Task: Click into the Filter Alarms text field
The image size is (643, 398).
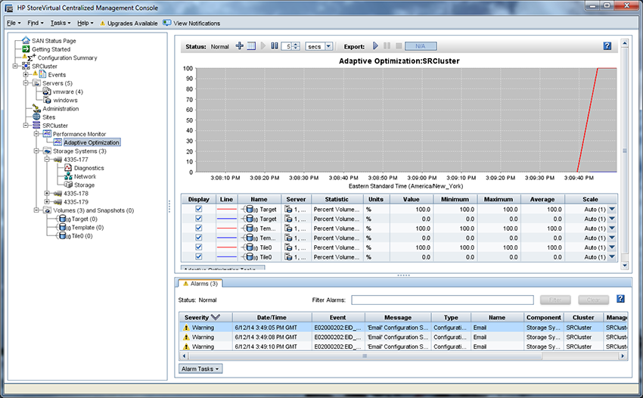Action: (443, 300)
